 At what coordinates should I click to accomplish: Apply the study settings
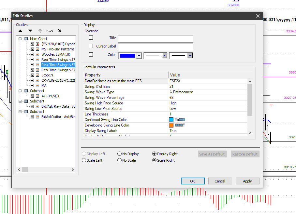(247, 181)
